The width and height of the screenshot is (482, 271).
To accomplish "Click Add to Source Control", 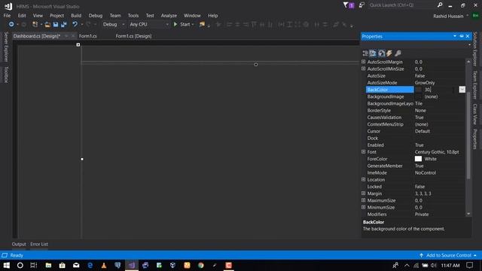I will pos(448,255).
